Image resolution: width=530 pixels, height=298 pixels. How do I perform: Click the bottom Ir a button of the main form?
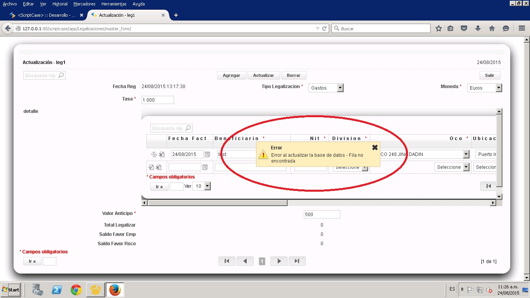click(x=32, y=261)
